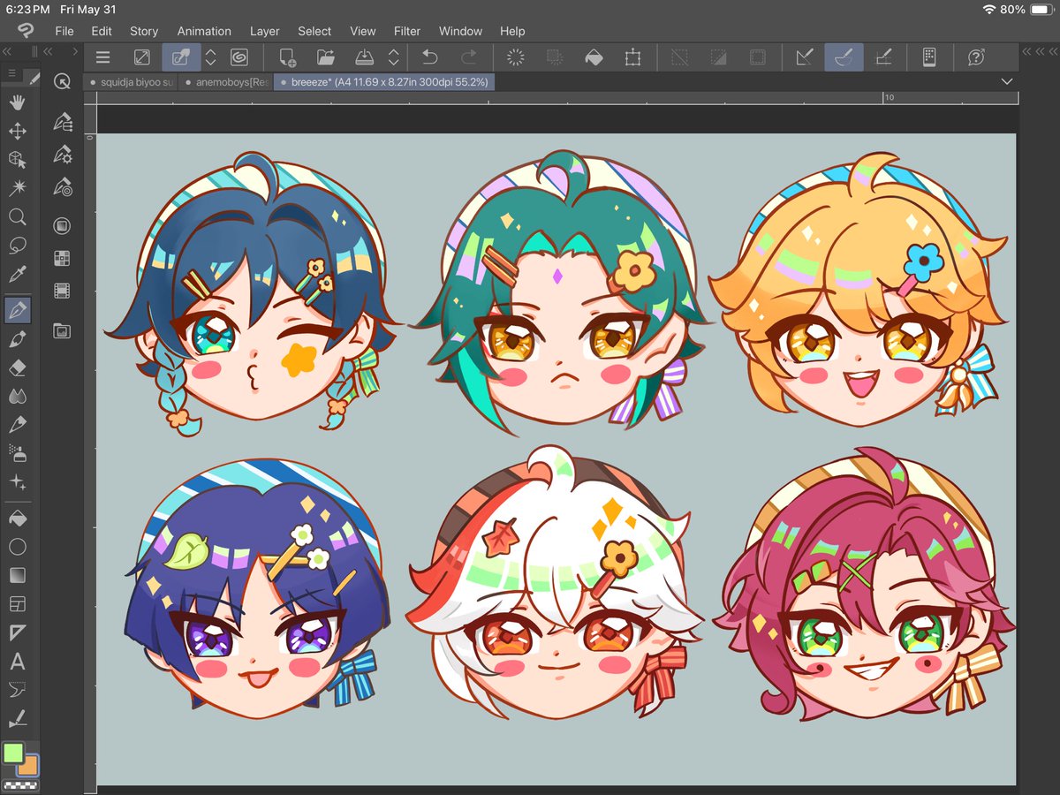Image resolution: width=1060 pixels, height=795 pixels.
Task: Open the Brush Size panel icon
Action: click(x=62, y=187)
